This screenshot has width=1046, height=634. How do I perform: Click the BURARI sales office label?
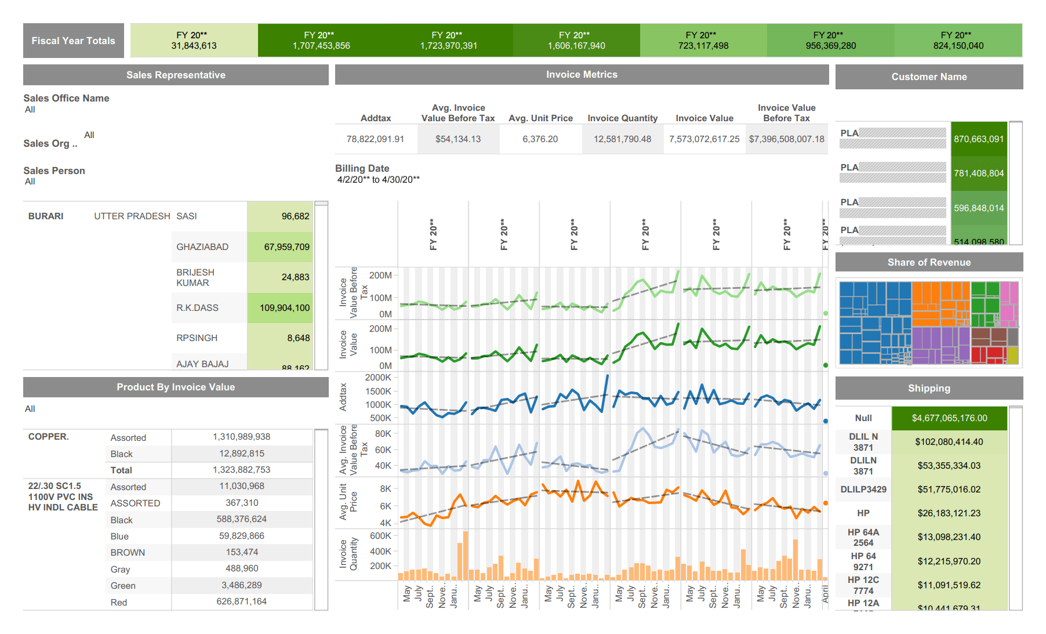[x=46, y=216]
